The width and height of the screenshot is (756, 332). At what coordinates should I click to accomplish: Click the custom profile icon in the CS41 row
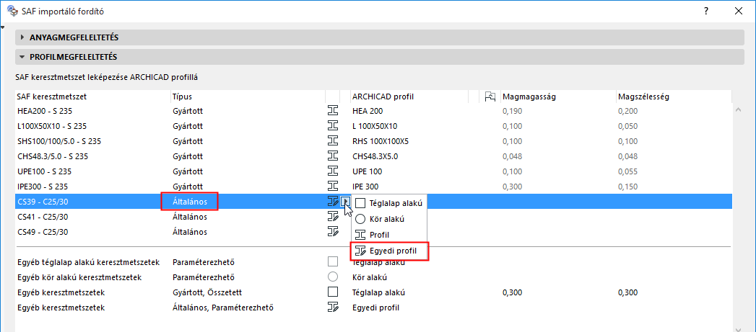coord(333,216)
